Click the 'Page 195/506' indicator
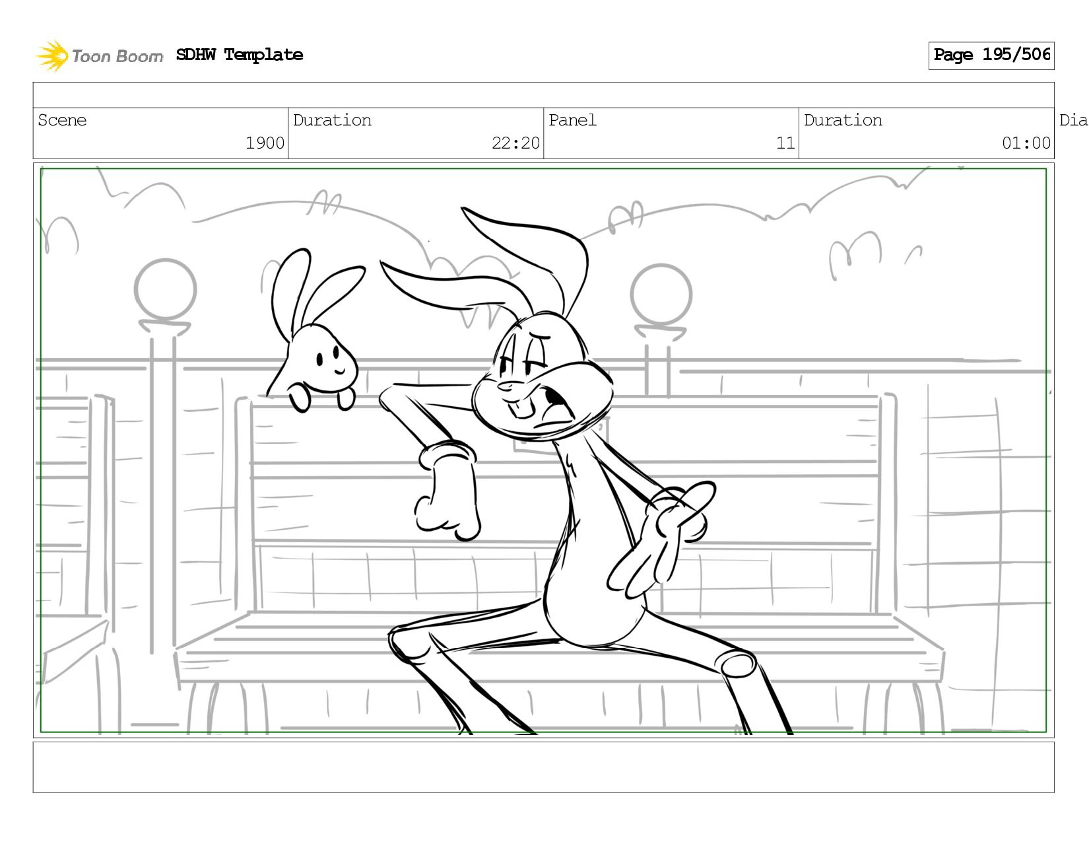The image size is (1089, 842). click(x=991, y=55)
